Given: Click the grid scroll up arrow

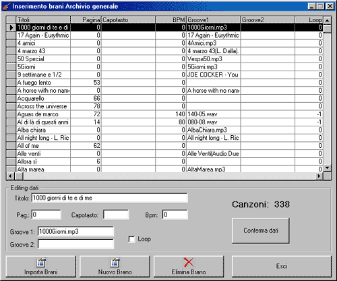Looking at the screenshot, I should [328, 20].
